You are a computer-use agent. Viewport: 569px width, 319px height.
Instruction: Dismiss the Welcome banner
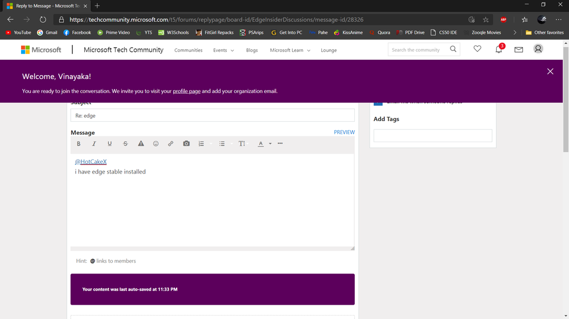coord(550,71)
